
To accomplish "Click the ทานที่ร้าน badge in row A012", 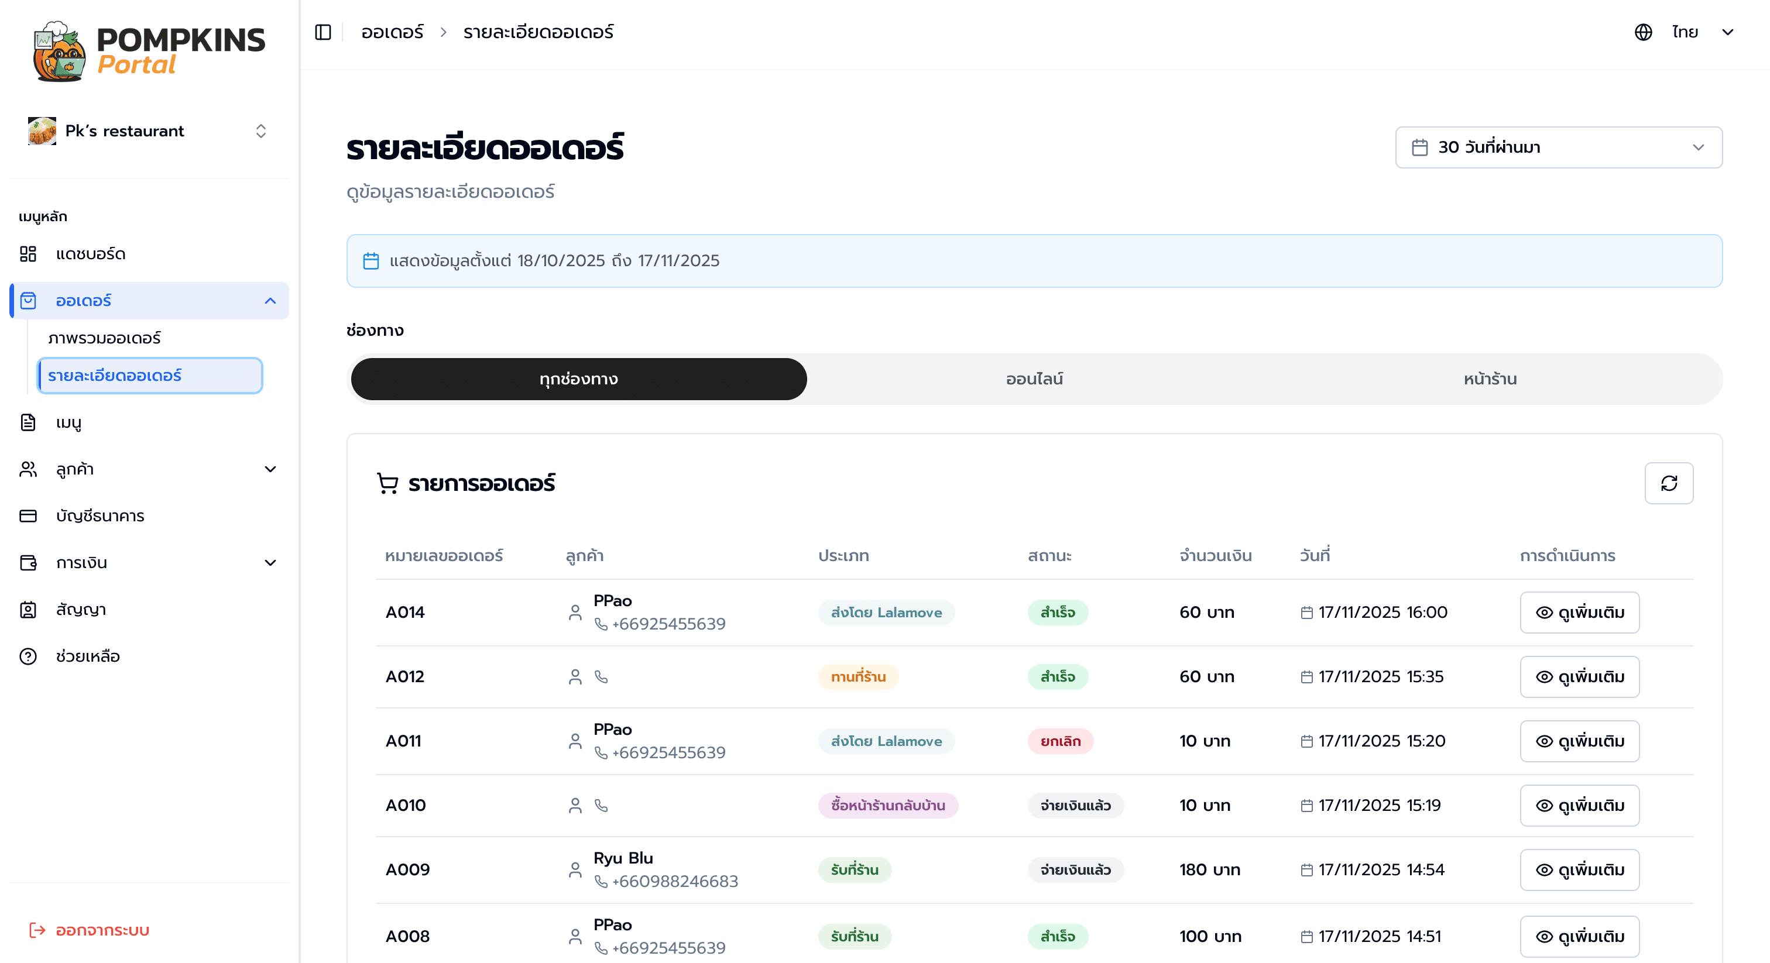I will [x=858, y=676].
